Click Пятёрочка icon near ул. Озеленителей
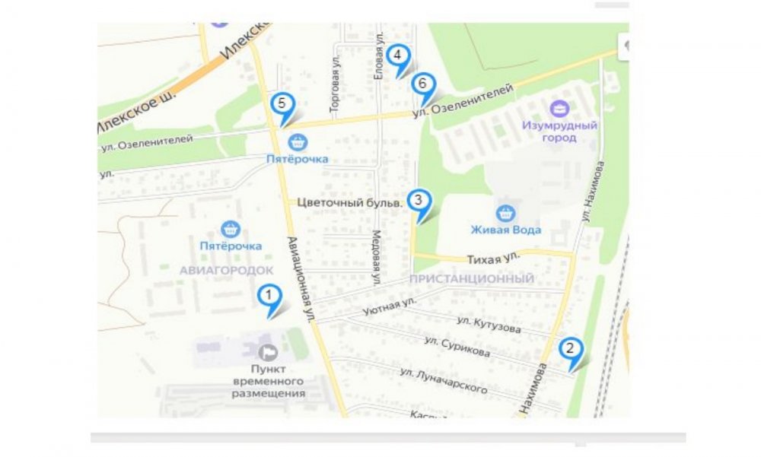The width and height of the screenshot is (761, 457). [297, 142]
